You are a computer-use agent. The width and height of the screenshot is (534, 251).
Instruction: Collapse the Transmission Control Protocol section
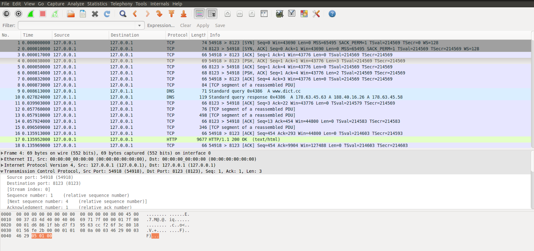point(2,171)
